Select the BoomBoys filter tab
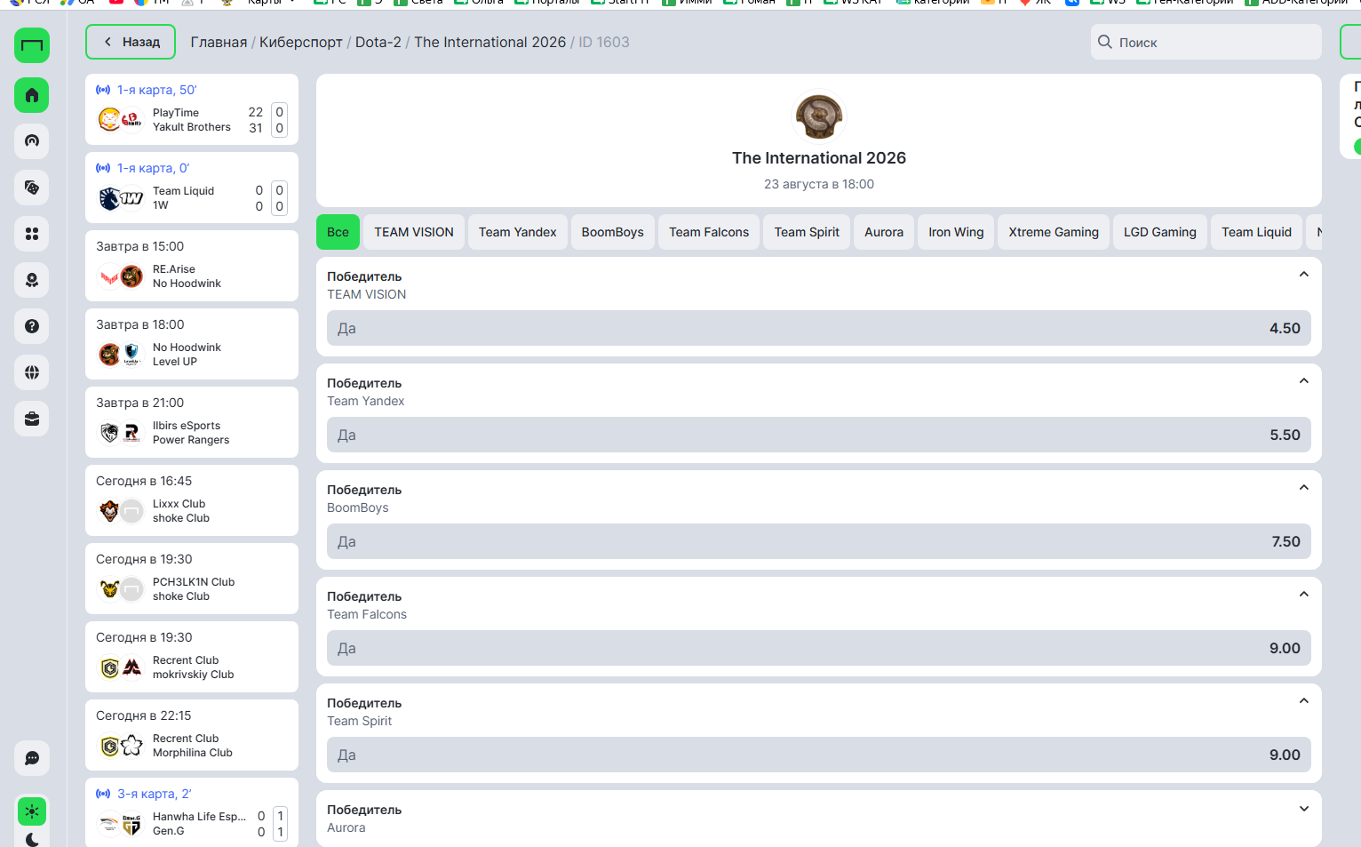The height and width of the screenshot is (847, 1361). click(613, 232)
